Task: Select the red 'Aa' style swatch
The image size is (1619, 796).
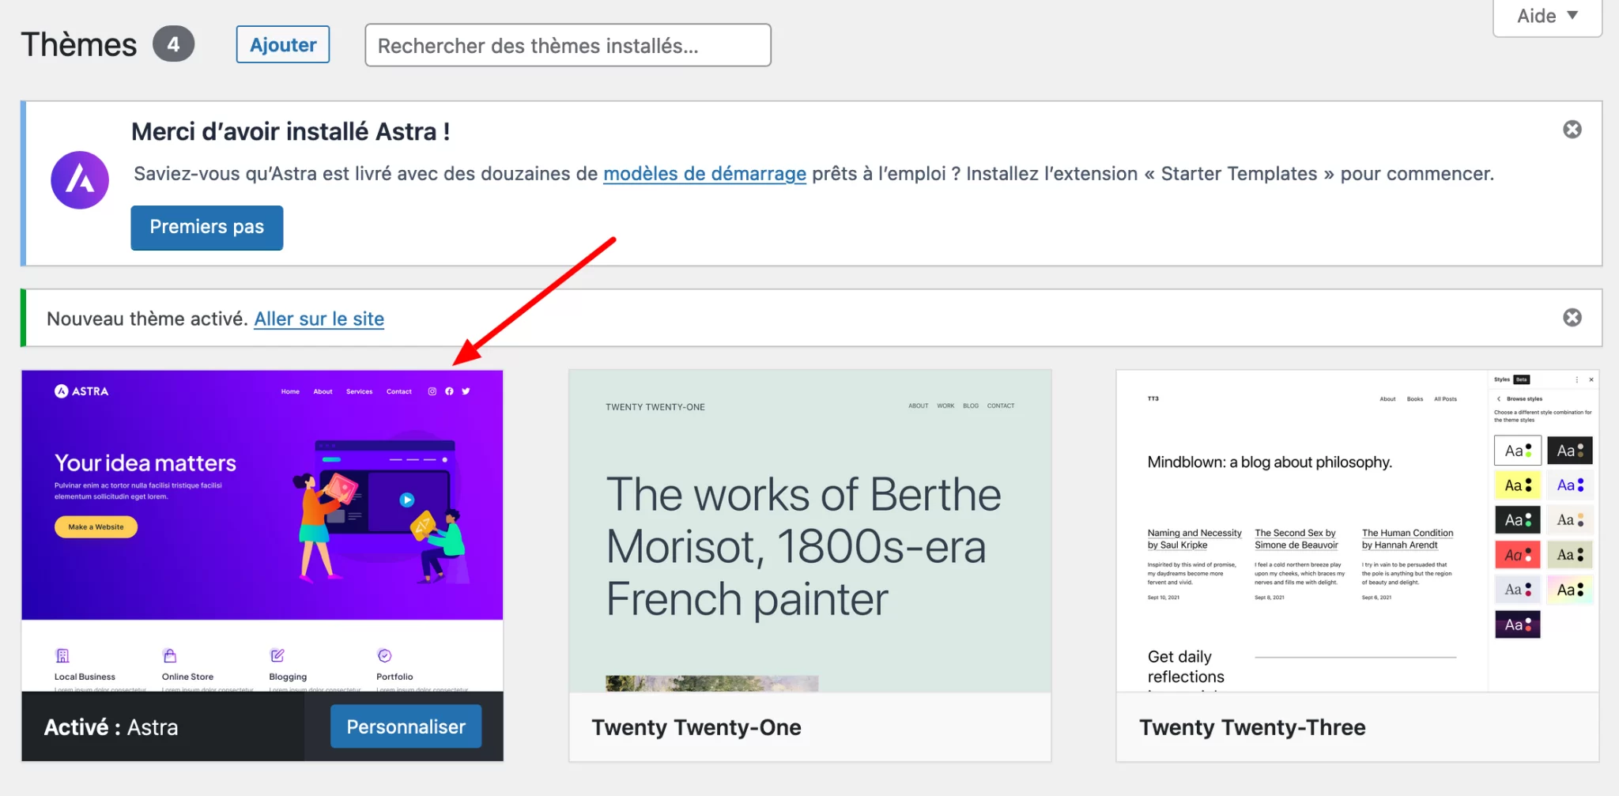Action: click(1517, 555)
